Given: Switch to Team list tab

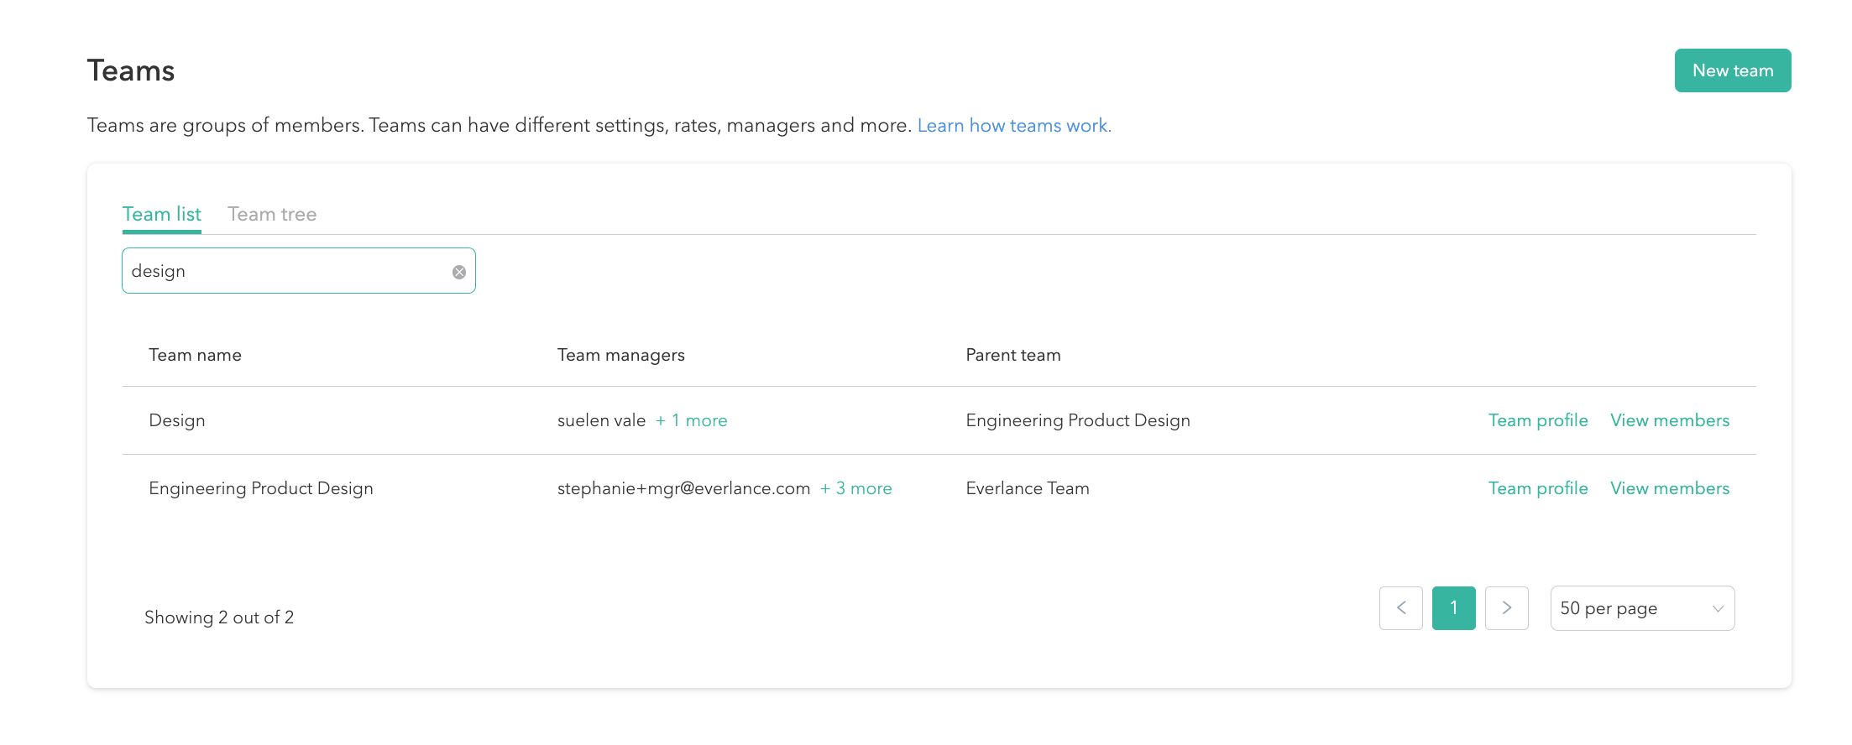Looking at the screenshot, I should [x=162, y=215].
